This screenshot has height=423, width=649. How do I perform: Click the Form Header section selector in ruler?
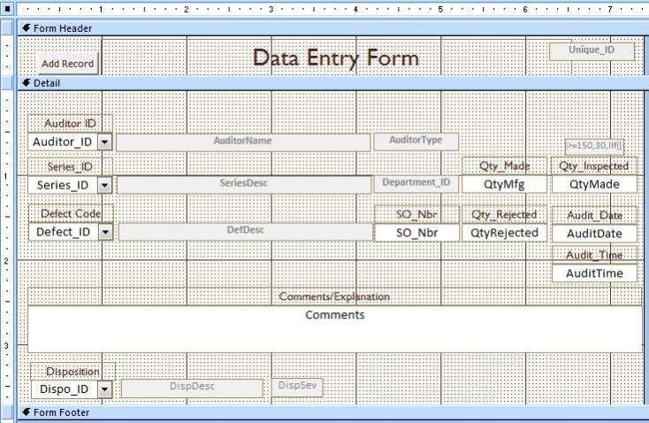7,28
